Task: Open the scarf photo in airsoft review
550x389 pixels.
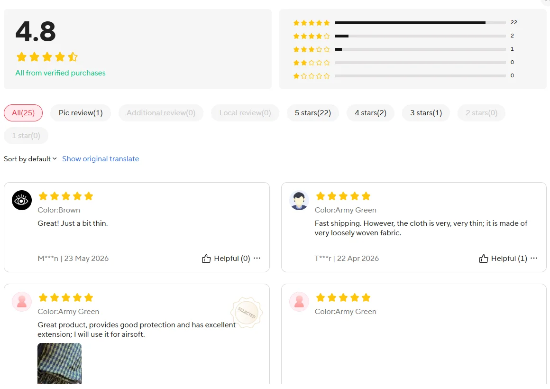Action: coord(59,364)
